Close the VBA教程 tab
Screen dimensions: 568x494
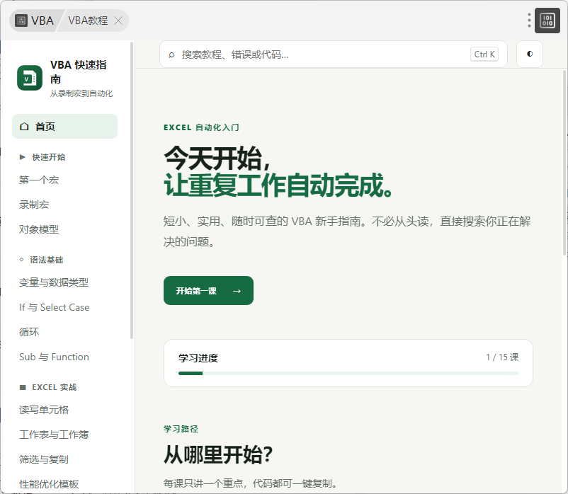[118, 21]
